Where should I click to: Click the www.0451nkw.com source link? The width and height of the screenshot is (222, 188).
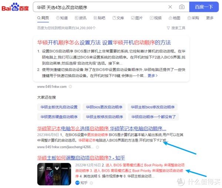[x=52, y=86]
